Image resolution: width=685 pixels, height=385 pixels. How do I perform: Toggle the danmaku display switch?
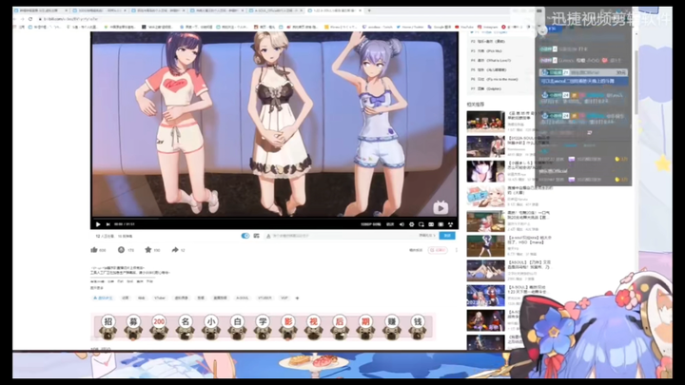click(245, 236)
